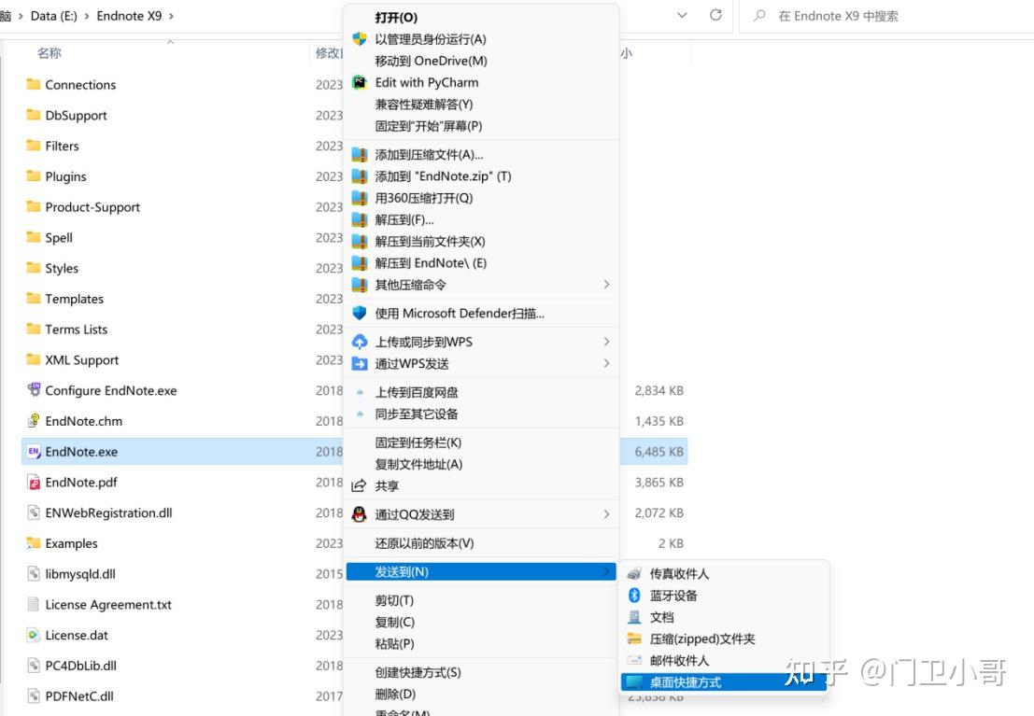Click the WPS upload icon on 上传同步到WPS

(x=358, y=342)
